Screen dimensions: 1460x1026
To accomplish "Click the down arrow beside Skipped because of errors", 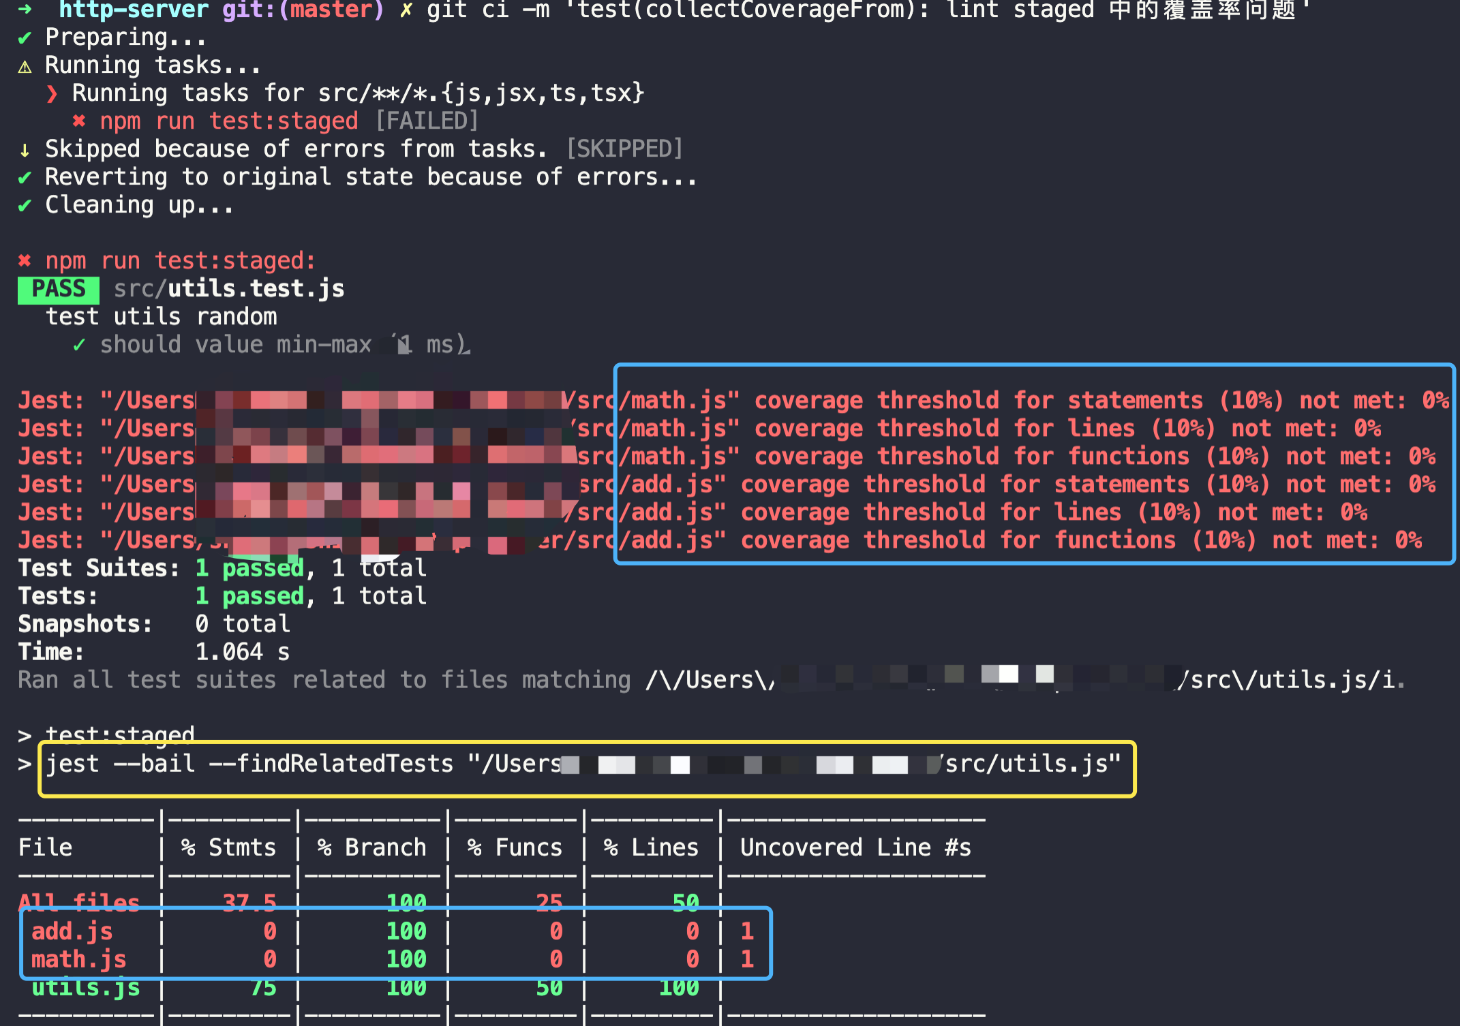I will (x=25, y=149).
